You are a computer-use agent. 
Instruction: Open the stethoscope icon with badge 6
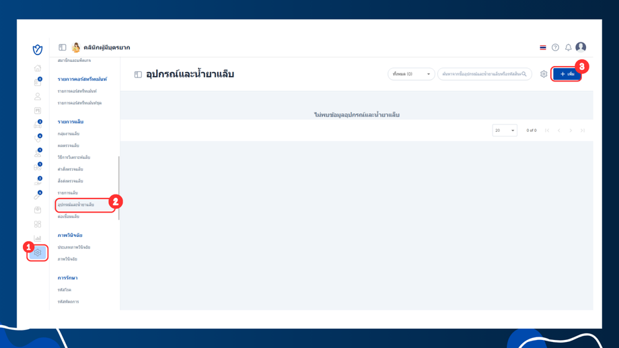click(x=38, y=139)
